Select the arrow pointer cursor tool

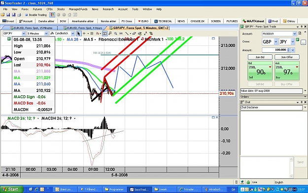78,34
